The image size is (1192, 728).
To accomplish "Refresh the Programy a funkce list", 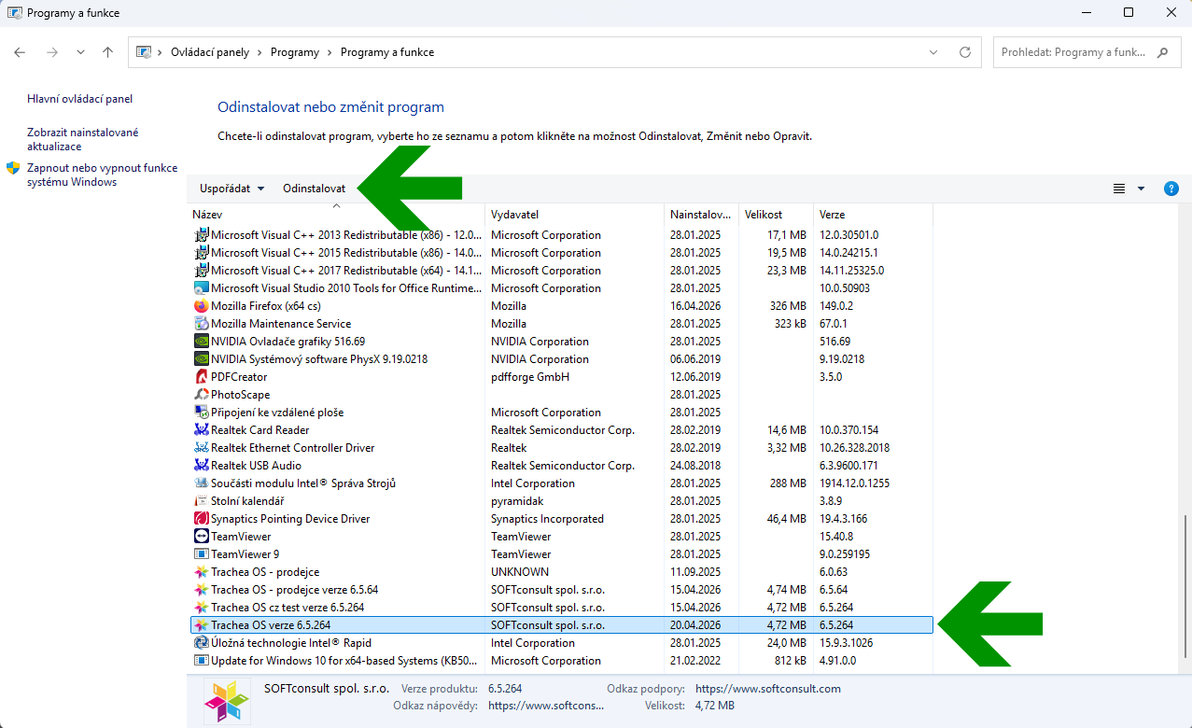I will pyautogui.click(x=965, y=52).
